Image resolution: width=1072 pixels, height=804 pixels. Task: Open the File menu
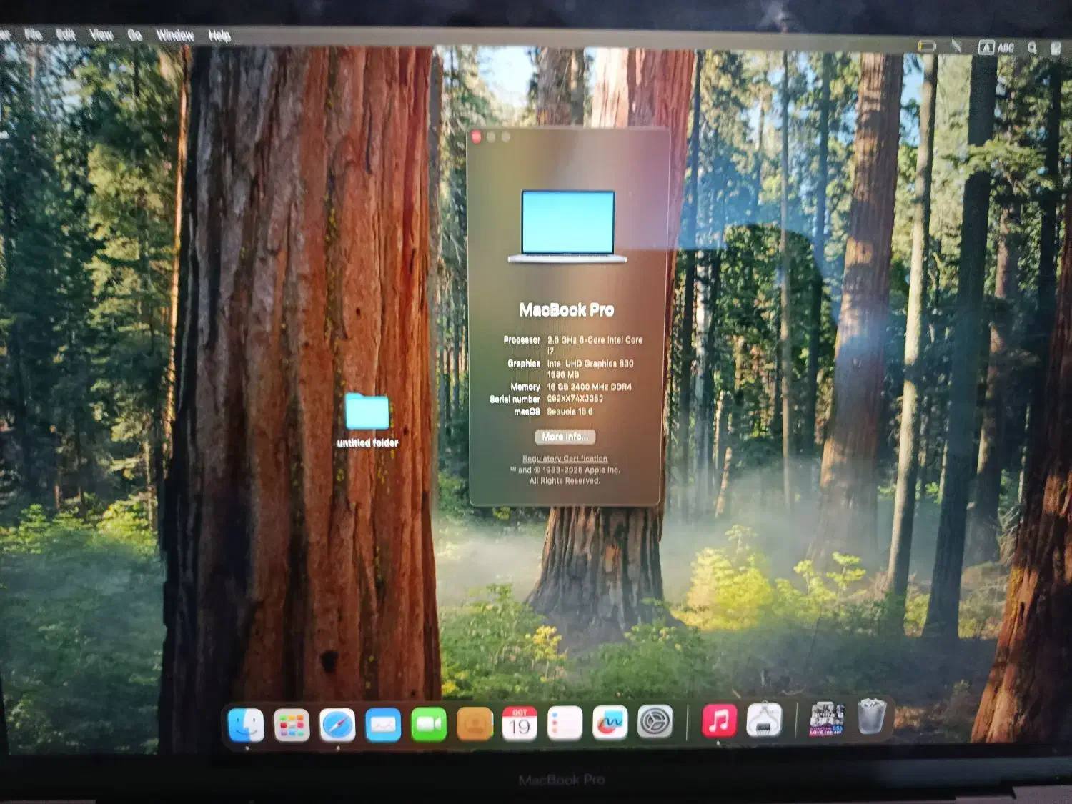(x=33, y=34)
